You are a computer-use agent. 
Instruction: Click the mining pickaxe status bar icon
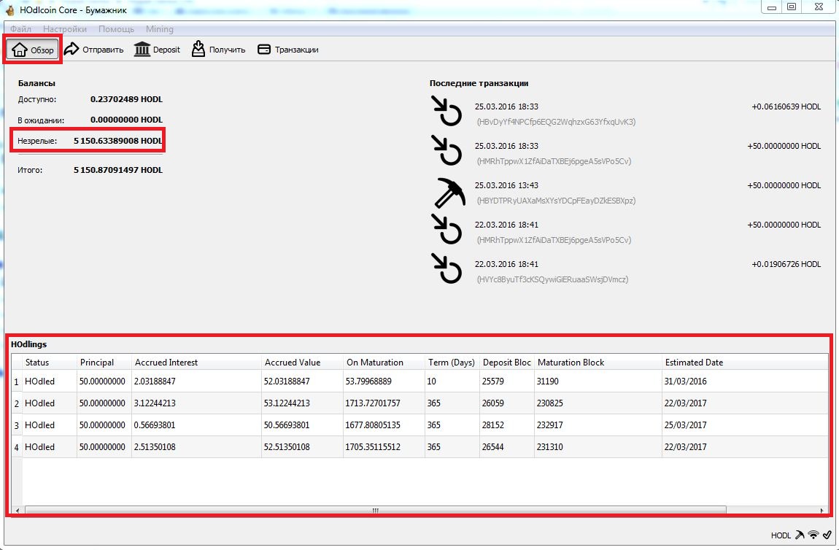(x=800, y=535)
